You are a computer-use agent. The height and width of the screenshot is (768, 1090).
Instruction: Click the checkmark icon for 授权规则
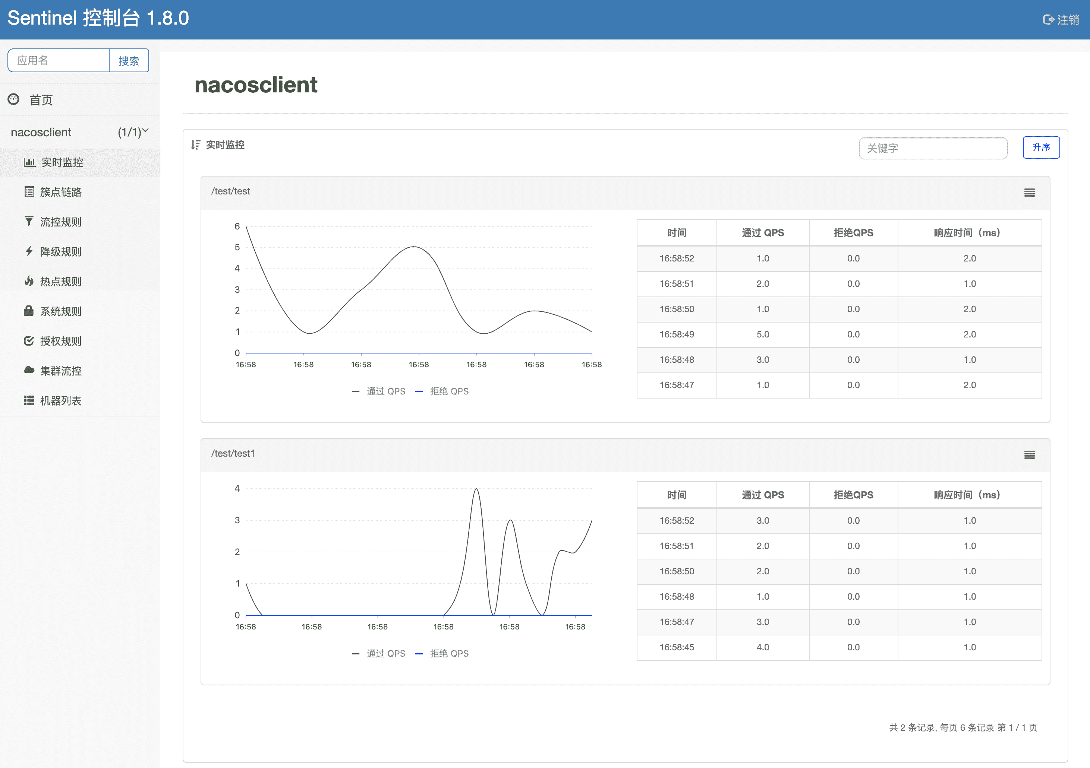tap(29, 340)
